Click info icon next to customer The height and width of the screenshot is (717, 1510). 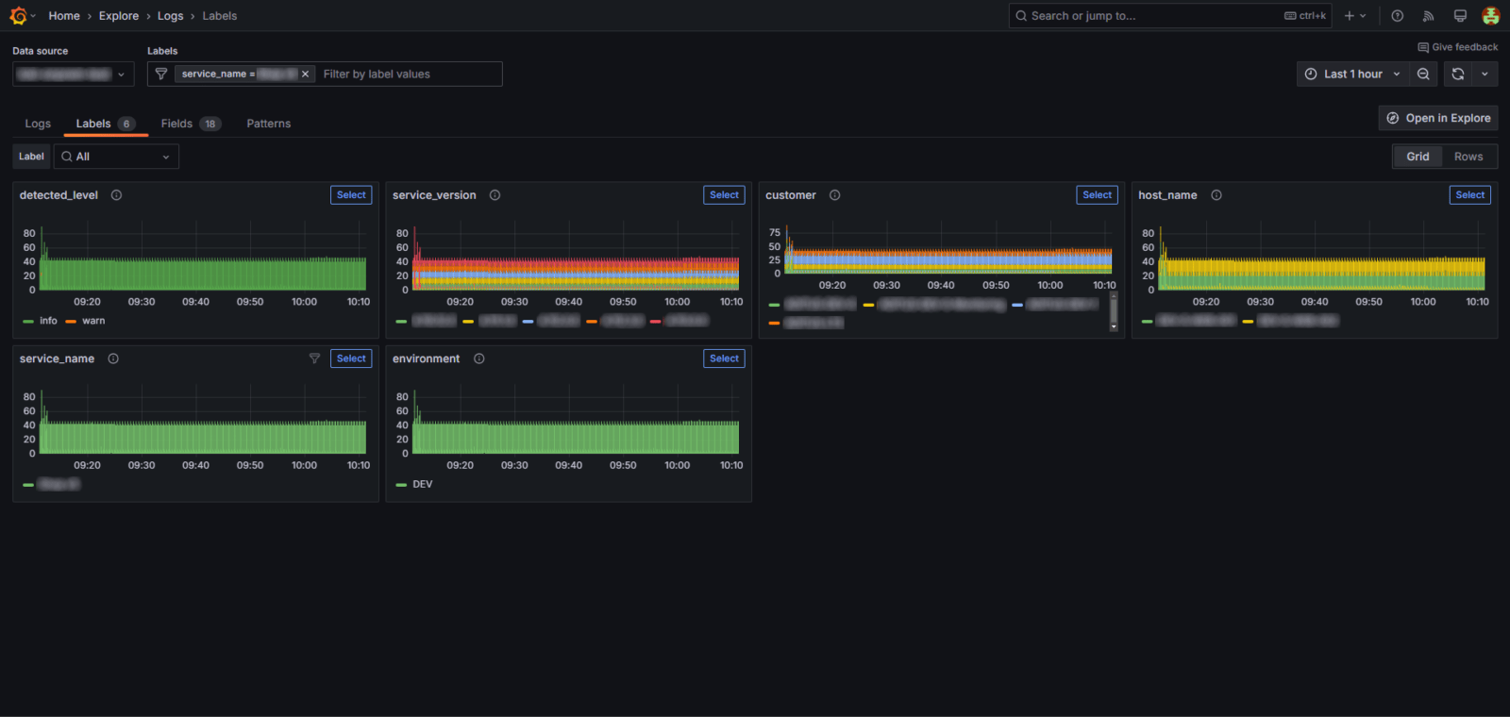[835, 195]
